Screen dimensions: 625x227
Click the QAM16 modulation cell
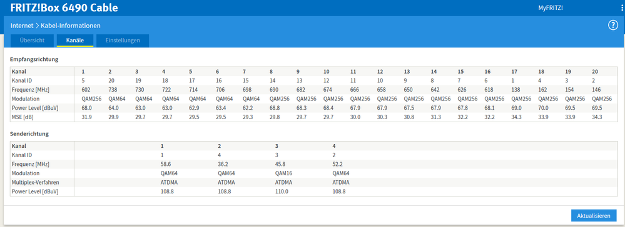click(284, 173)
